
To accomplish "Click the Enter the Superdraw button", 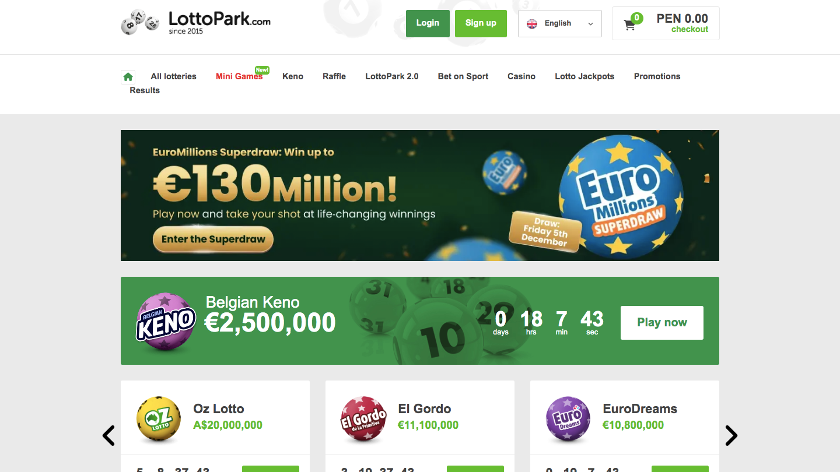I will (213, 239).
